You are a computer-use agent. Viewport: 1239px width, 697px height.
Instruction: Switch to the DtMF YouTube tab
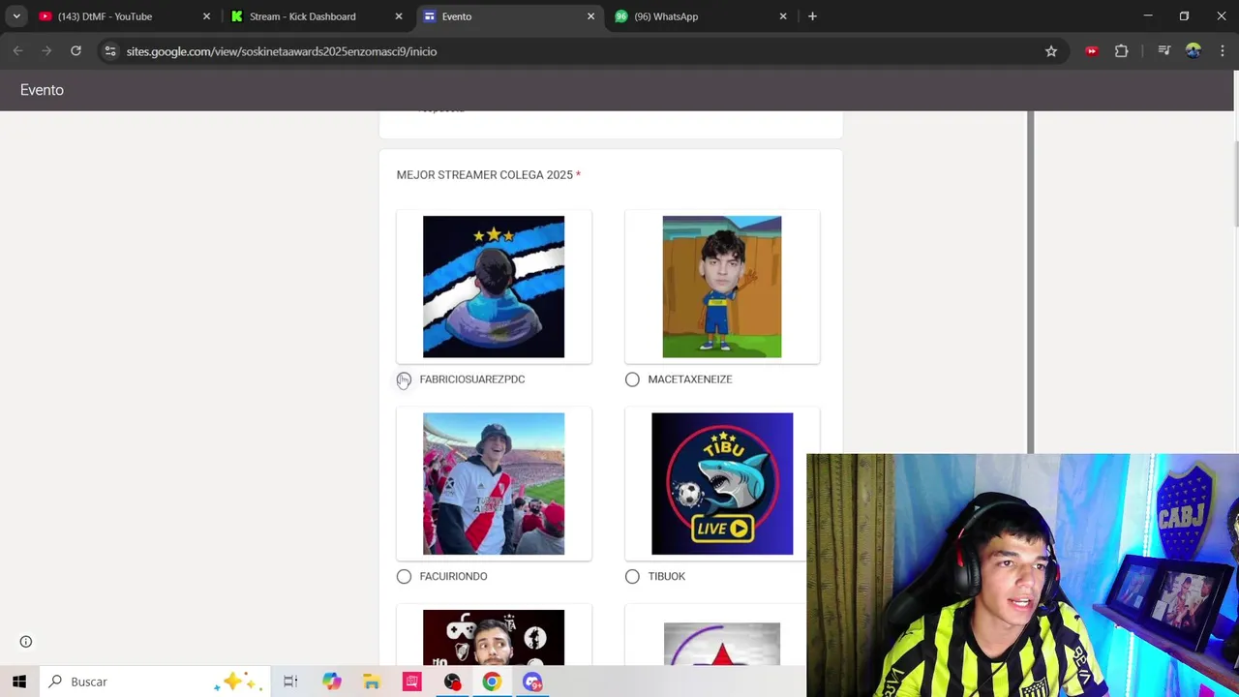tap(123, 16)
